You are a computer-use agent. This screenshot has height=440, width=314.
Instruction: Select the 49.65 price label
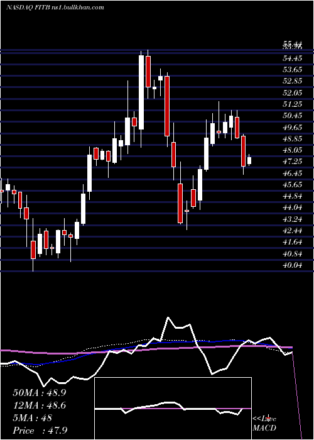click(x=293, y=127)
